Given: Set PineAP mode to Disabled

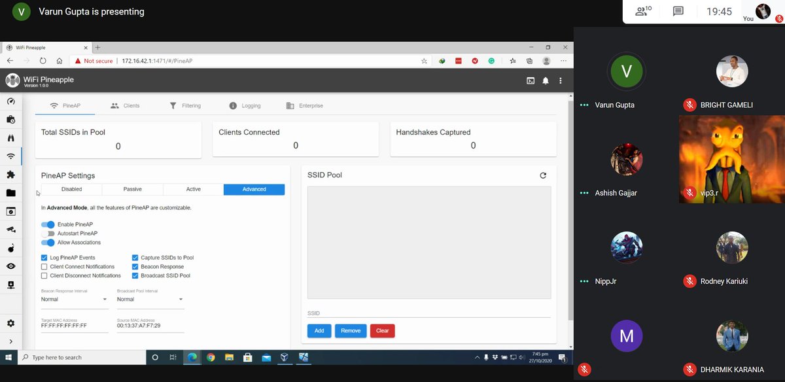Looking at the screenshot, I should point(71,189).
